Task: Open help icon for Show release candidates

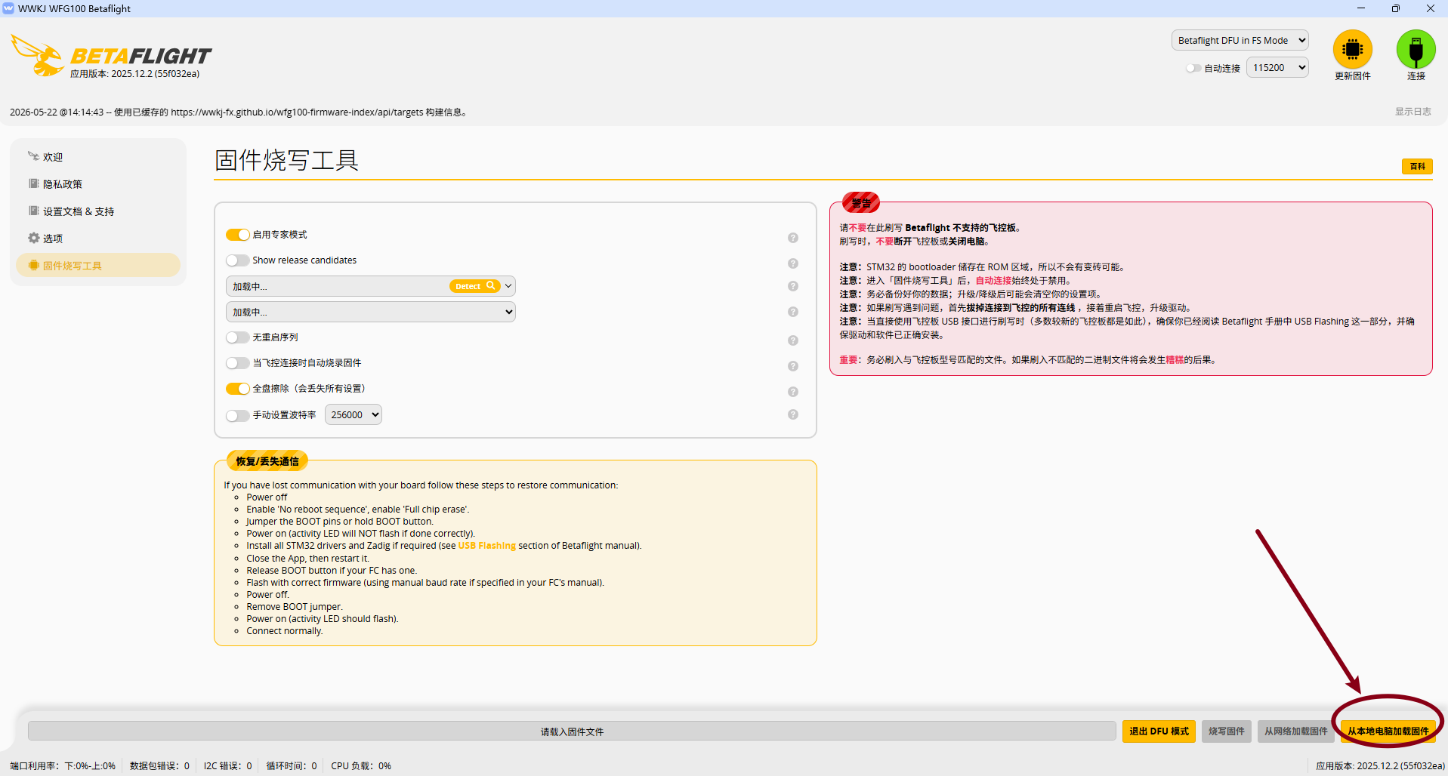Action: [793, 263]
